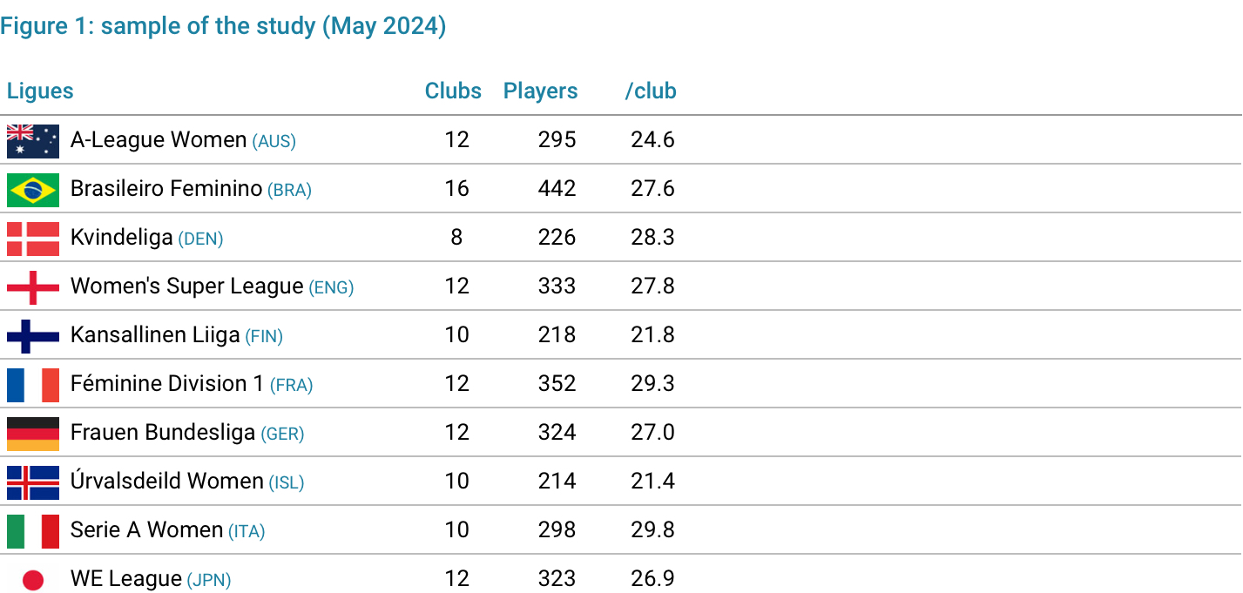Sort by the Ligues column header
Screen dimensions: 1243x593
coord(40,91)
